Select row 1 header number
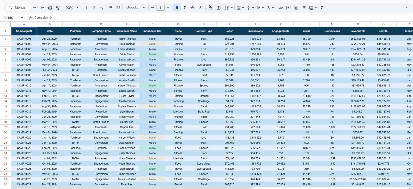The image size is (413, 189). tap(5, 31)
